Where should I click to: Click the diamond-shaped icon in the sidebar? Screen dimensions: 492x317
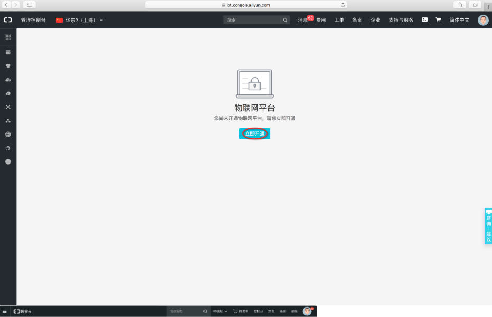point(8,66)
